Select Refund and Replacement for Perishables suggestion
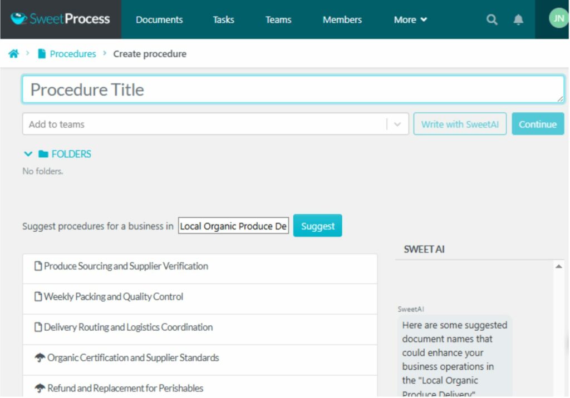The height and width of the screenshot is (398, 570). (x=200, y=386)
